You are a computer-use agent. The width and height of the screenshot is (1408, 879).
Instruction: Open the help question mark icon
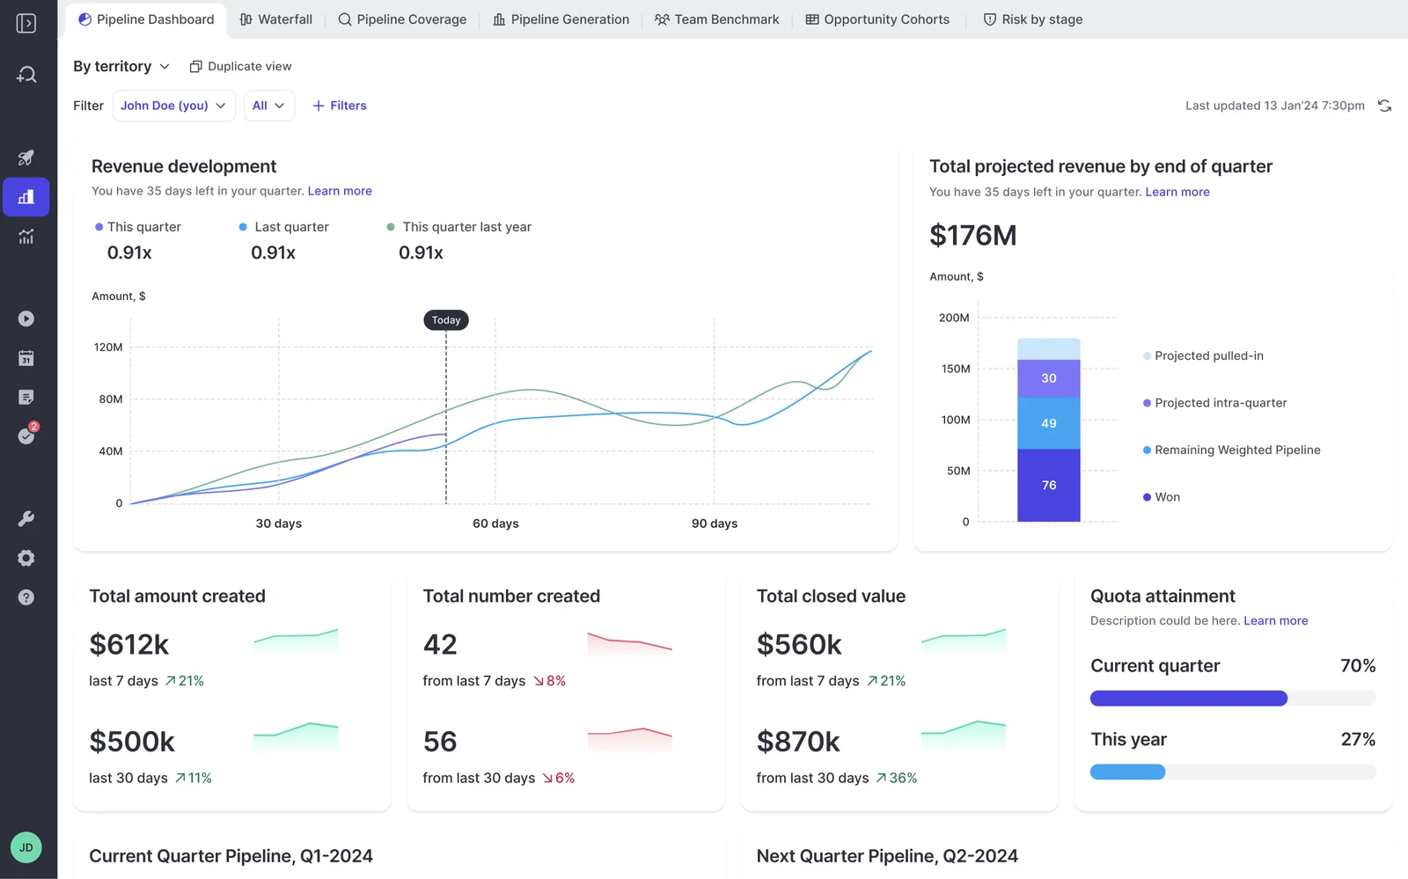click(x=26, y=597)
